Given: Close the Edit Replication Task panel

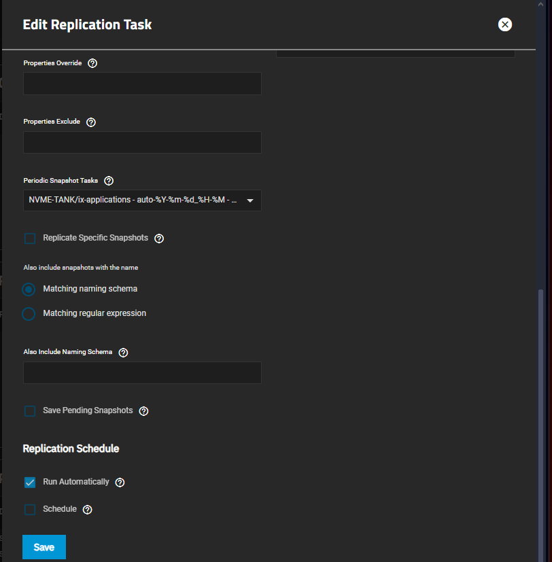Looking at the screenshot, I should coord(504,25).
